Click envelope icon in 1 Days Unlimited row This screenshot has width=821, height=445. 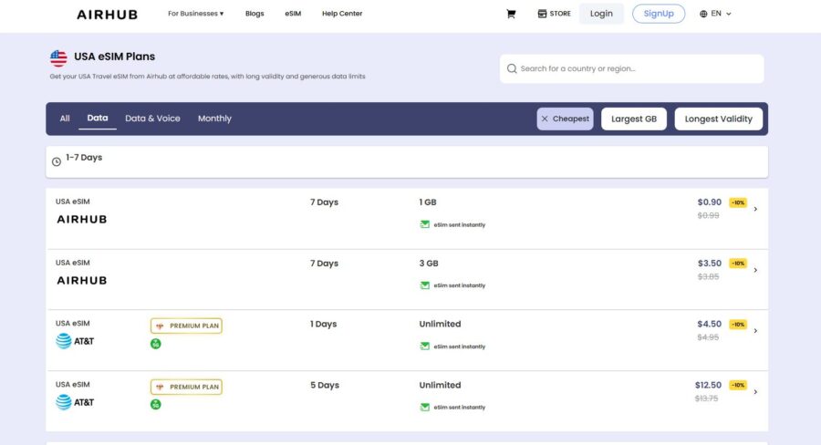pos(424,346)
